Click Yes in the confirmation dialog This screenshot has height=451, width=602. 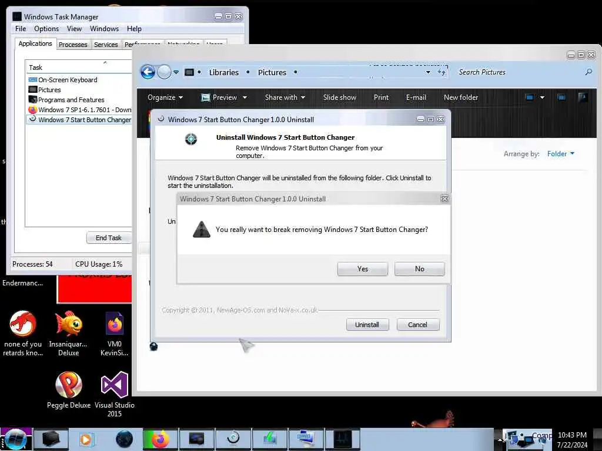362,269
